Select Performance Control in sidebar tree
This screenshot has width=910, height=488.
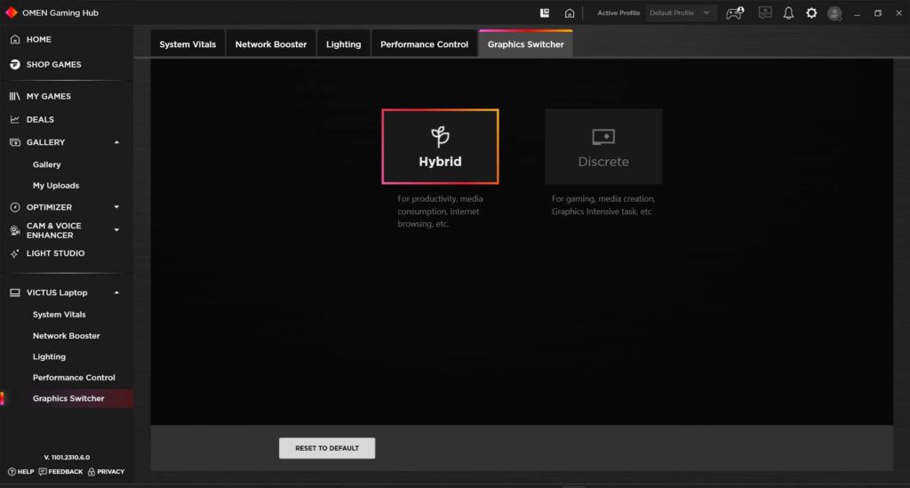coord(74,378)
